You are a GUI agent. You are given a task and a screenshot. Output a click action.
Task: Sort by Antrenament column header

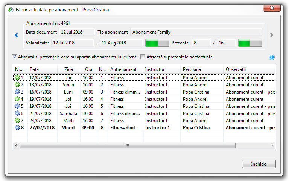click(125, 69)
